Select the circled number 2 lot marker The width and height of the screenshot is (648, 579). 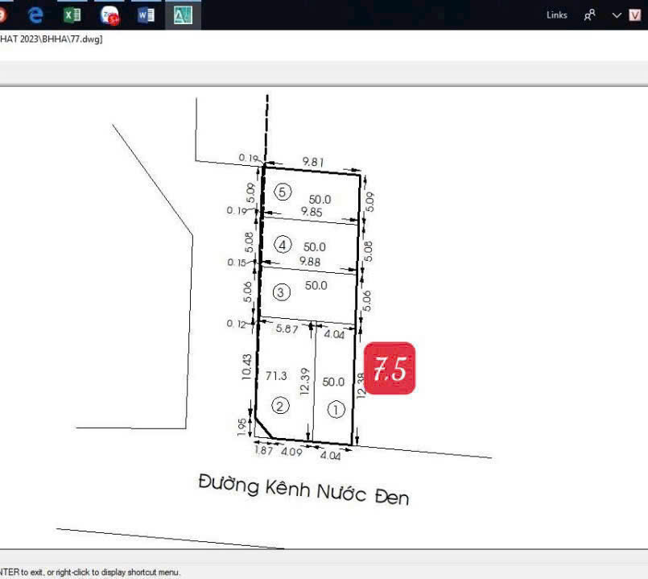(279, 406)
